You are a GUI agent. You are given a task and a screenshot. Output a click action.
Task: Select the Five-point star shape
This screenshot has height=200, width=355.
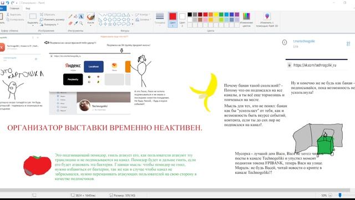coord(110,24)
